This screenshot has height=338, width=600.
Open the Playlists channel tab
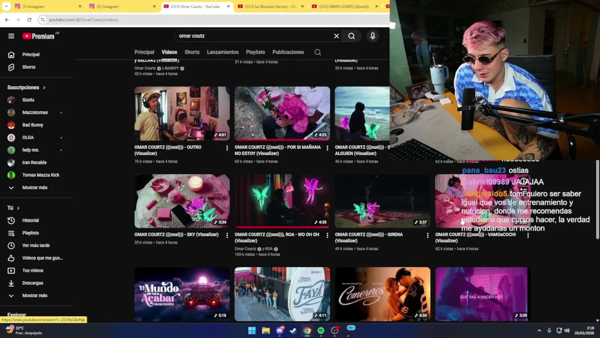[x=255, y=52]
